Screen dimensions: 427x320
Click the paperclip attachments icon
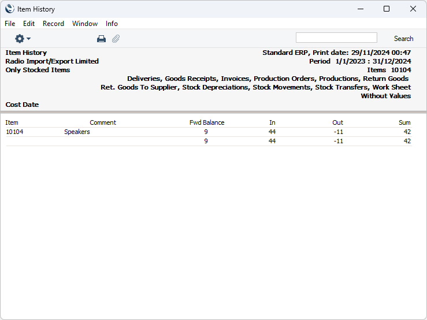point(116,39)
